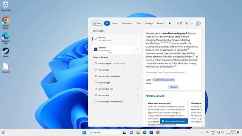The image size is (242, 136).
Task: Click the OneDrive cloud tray icon
Action: (207, 132)
